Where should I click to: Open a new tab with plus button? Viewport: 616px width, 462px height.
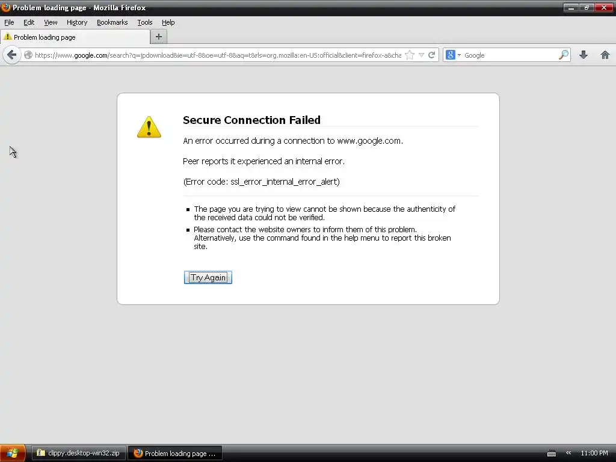[x=159, y=37]
